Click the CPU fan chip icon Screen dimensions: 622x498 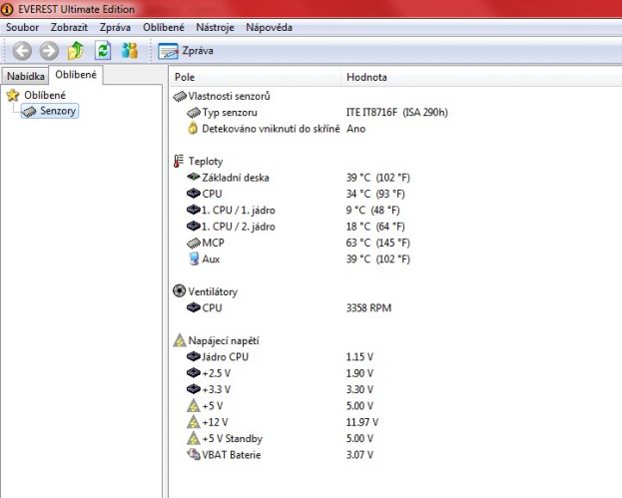tap(193, 307)
